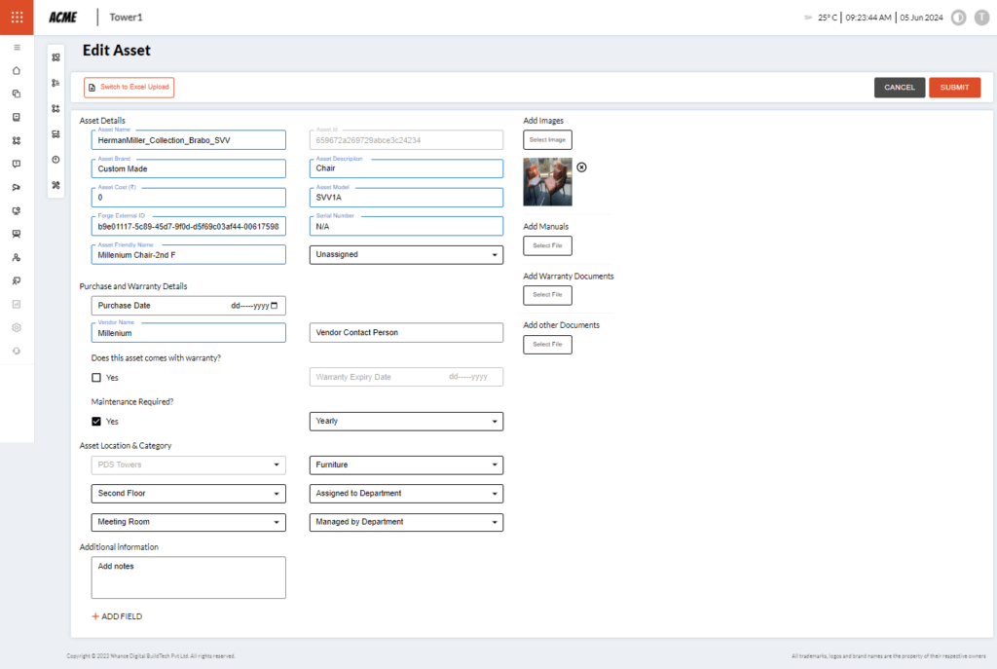Remove the uploaded chair image with X icon
The width and height of the screenshot is (997, 669).
[x=582, y=167]
